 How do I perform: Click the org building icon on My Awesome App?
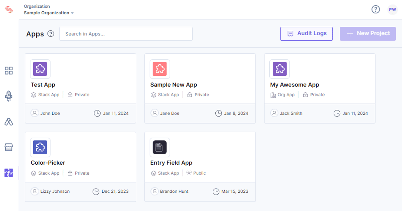coord(273,95)
